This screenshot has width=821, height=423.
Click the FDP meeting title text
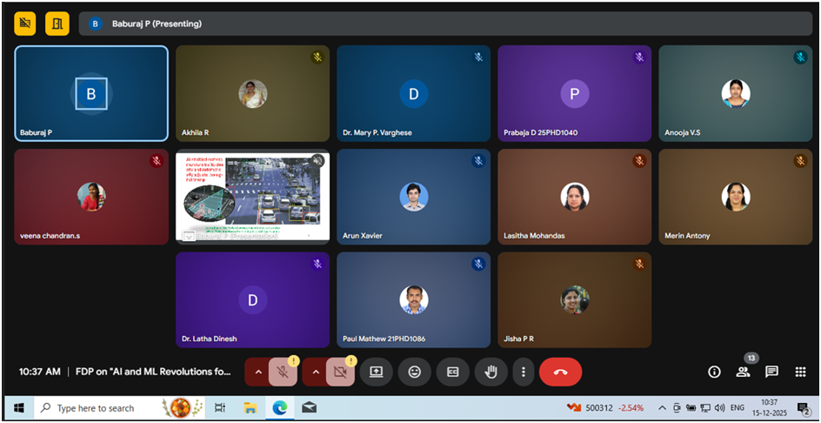(154, 372)
